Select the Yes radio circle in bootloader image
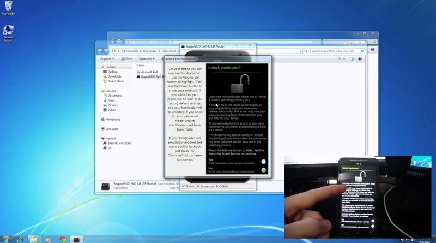Viewport: 436px width, 243px height. click(264, 161)
